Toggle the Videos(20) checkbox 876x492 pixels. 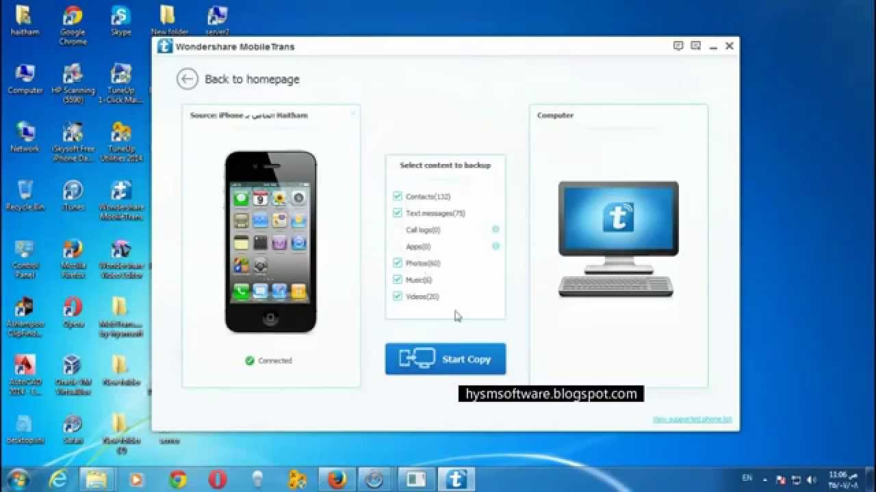click(397, 297)
